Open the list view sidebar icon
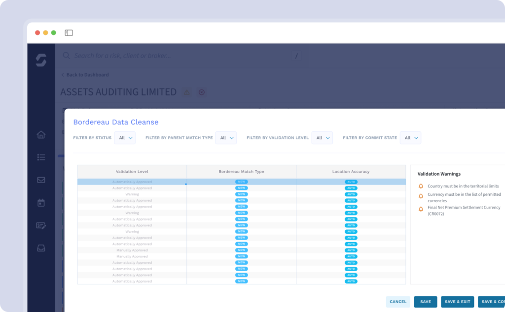The image size is (505, 312). click(41, 157)
